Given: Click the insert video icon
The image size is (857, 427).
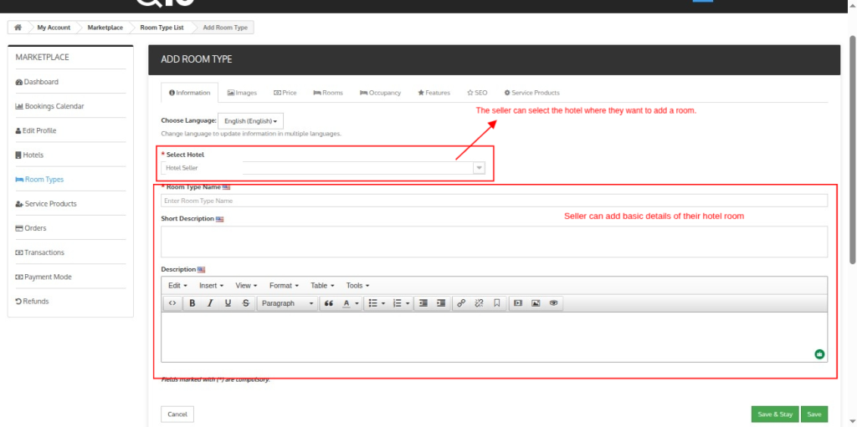Looking at the screenshot, I should [x=517, y=303].
